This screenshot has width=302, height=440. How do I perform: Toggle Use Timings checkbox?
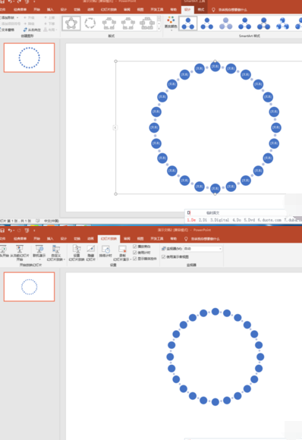[x=135, y=253]
